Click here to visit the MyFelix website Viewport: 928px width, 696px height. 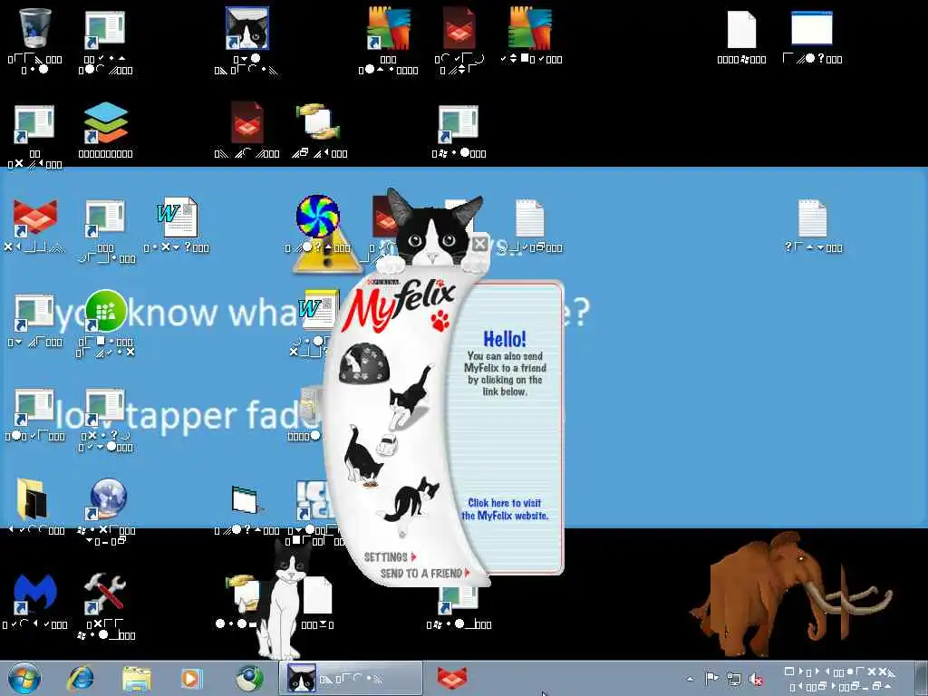505,509
